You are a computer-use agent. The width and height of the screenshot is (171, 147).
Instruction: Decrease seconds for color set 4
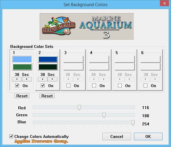coord(94,79)
